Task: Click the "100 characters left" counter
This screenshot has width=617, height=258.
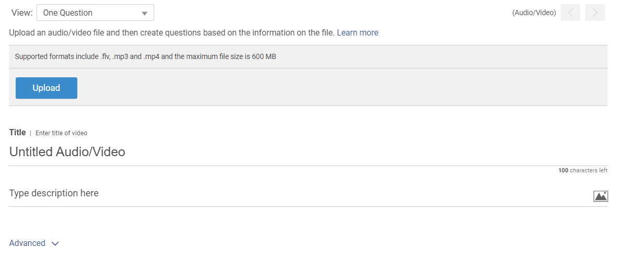Action: (x=583, y=170)
